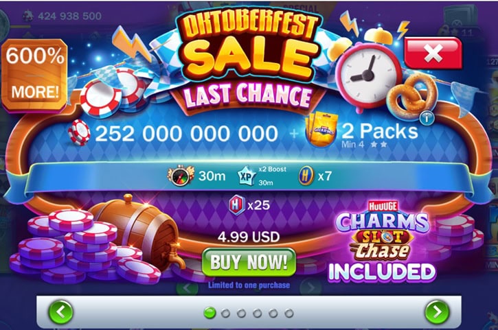Go to previous offer with left arrow
This screenshot has width=498, height=330.
[x=60, y=312]
